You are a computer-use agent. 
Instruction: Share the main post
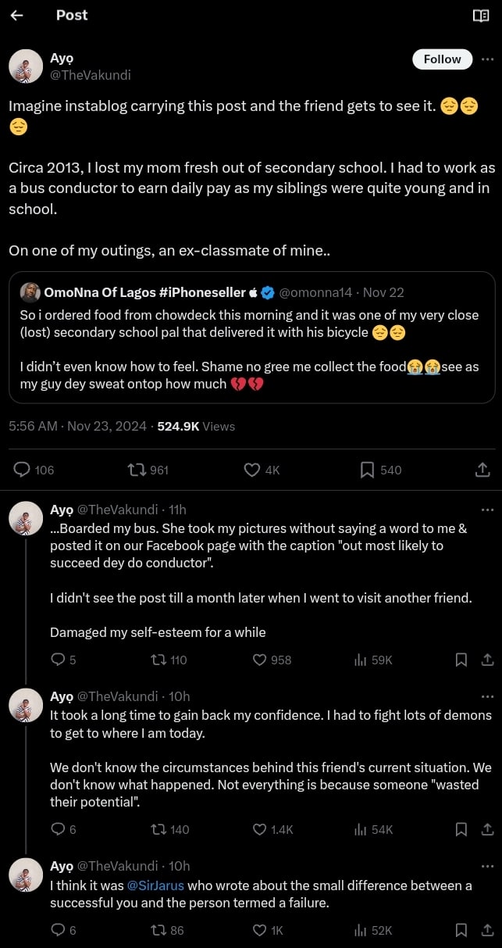(482, 470)
